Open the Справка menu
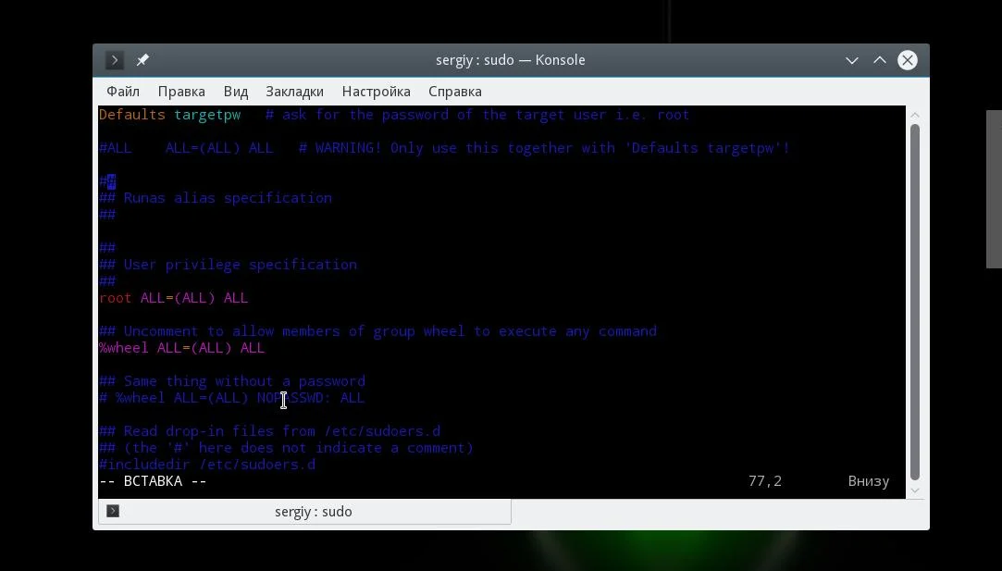 pos(455,92)
